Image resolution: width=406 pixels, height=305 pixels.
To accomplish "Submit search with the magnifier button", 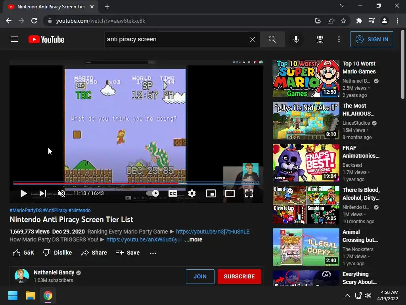I will [x=272, y=39].
